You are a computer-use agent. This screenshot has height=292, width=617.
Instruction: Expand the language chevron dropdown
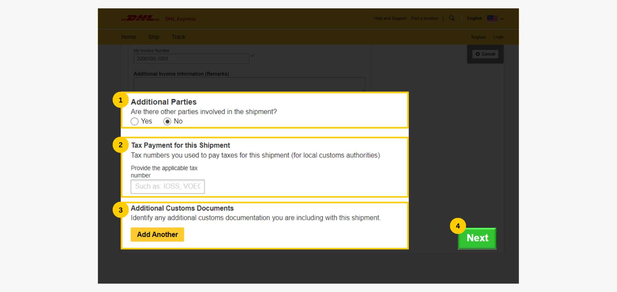coord(502,19)
